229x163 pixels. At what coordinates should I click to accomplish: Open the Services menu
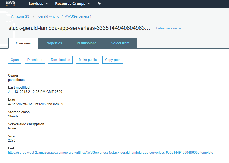click(36, 4)
